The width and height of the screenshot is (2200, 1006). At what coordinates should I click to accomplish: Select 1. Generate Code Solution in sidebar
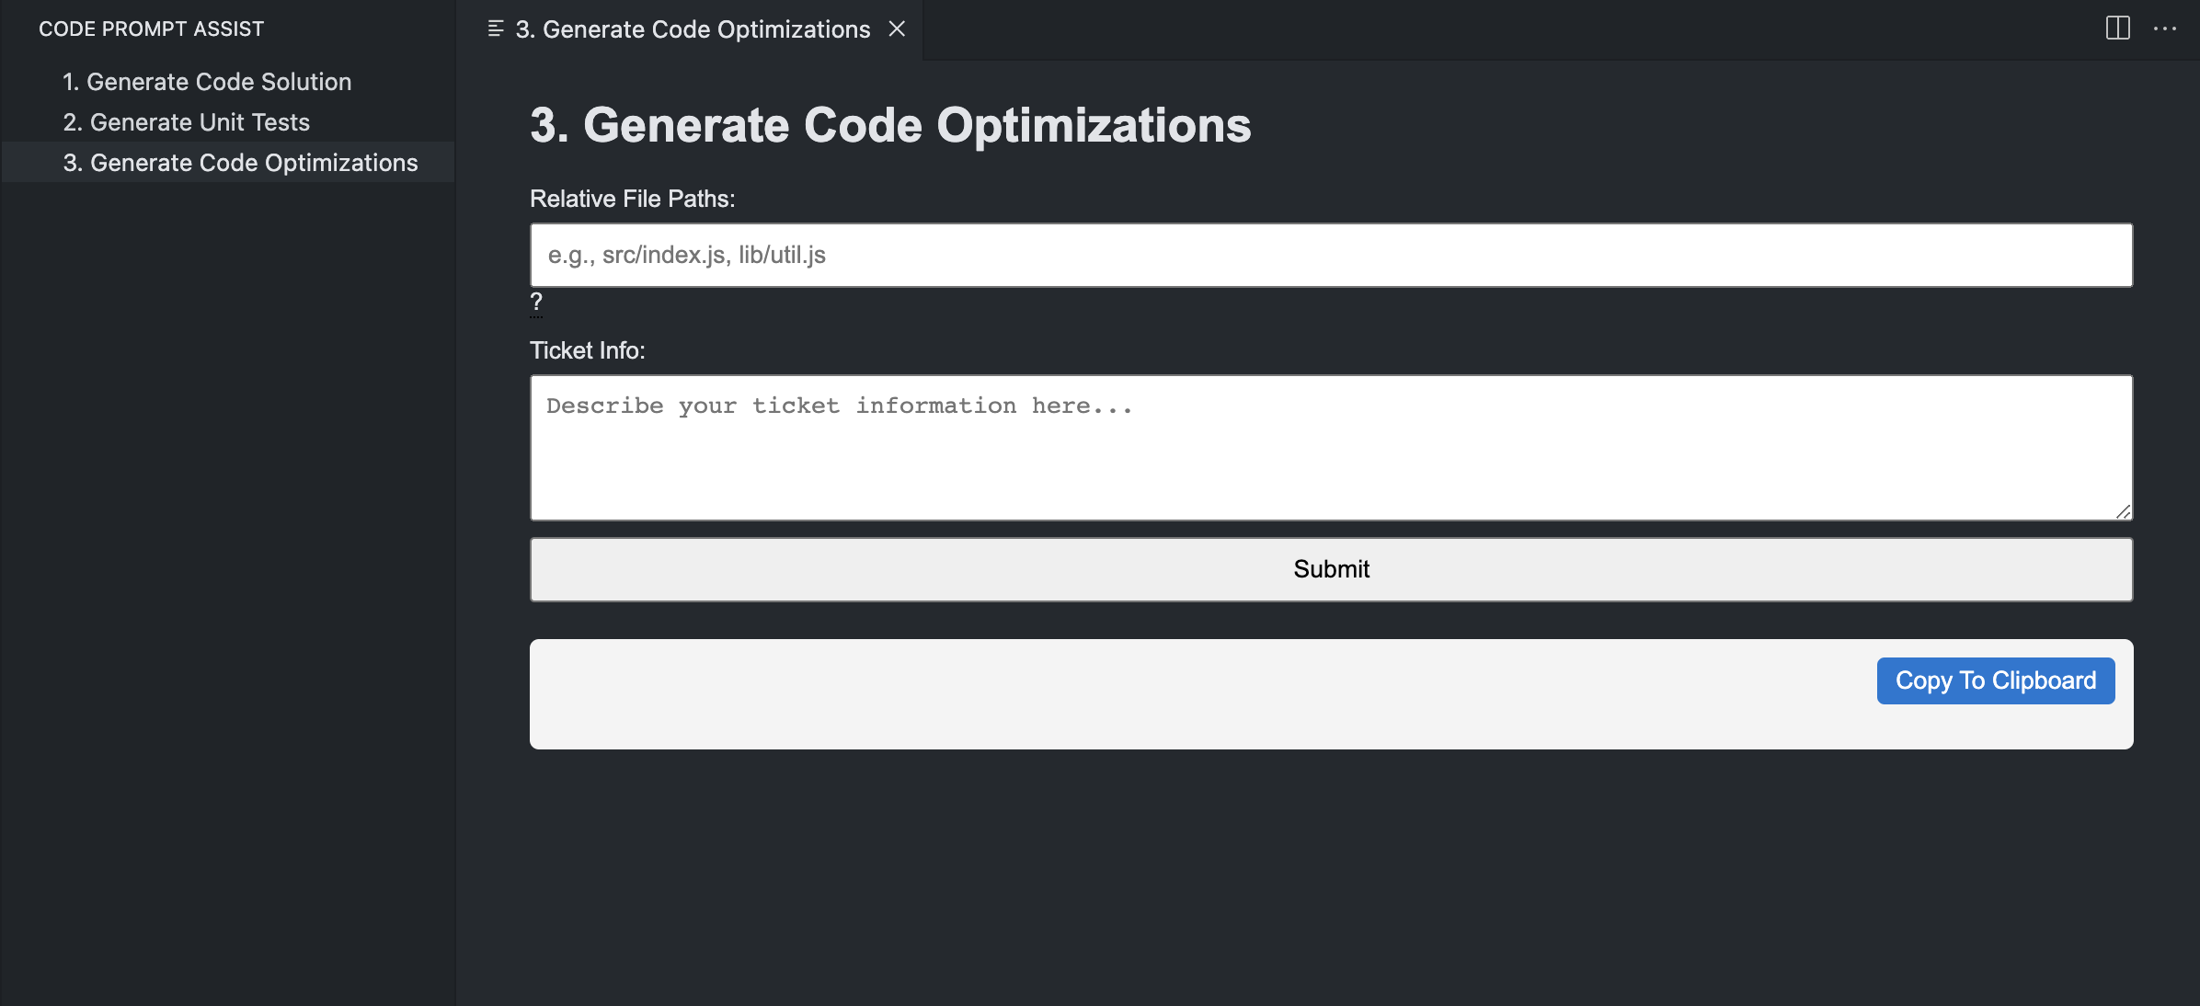[x=207, y=82]
